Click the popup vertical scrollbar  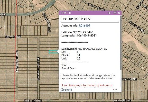pyautogui.click(x=121, y=43)
